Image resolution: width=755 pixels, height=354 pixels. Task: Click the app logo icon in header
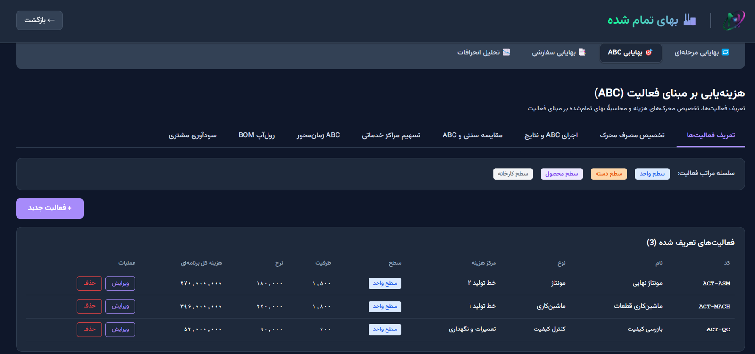tap(734, 20)
